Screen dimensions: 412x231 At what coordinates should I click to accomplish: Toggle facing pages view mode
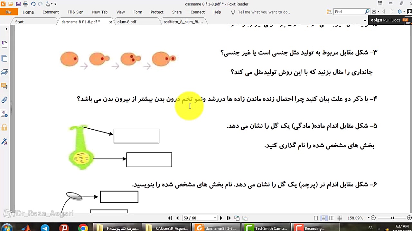(x=332, y=218)
